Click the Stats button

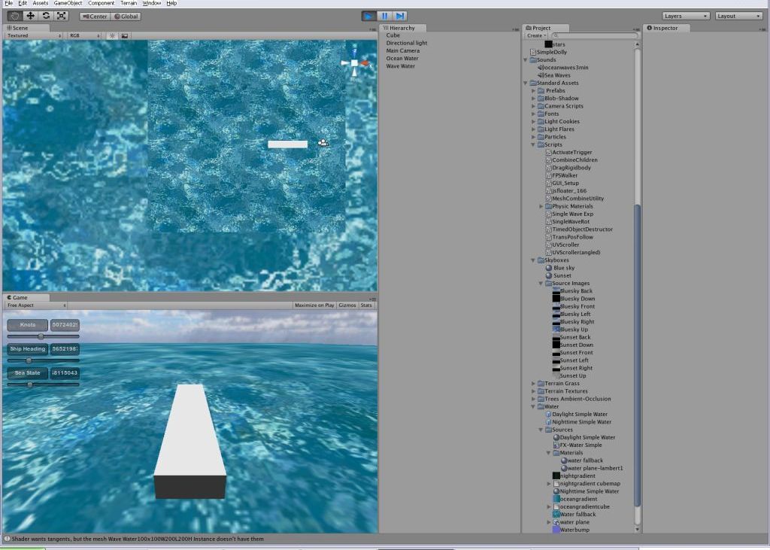click(366, 305)
